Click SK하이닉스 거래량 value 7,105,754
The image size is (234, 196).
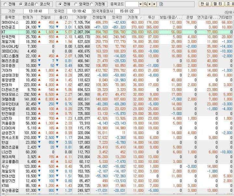(82, 22)
